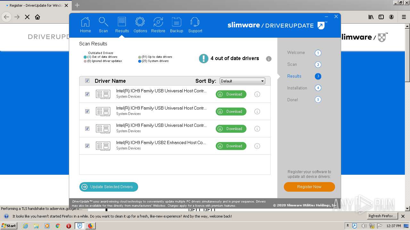
Task: Show info for first ICH9 Universal Host driver
Action: (x=257, y=94)
